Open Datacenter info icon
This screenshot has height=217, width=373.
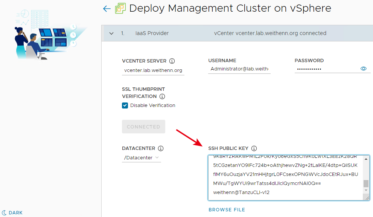point(161,148)
